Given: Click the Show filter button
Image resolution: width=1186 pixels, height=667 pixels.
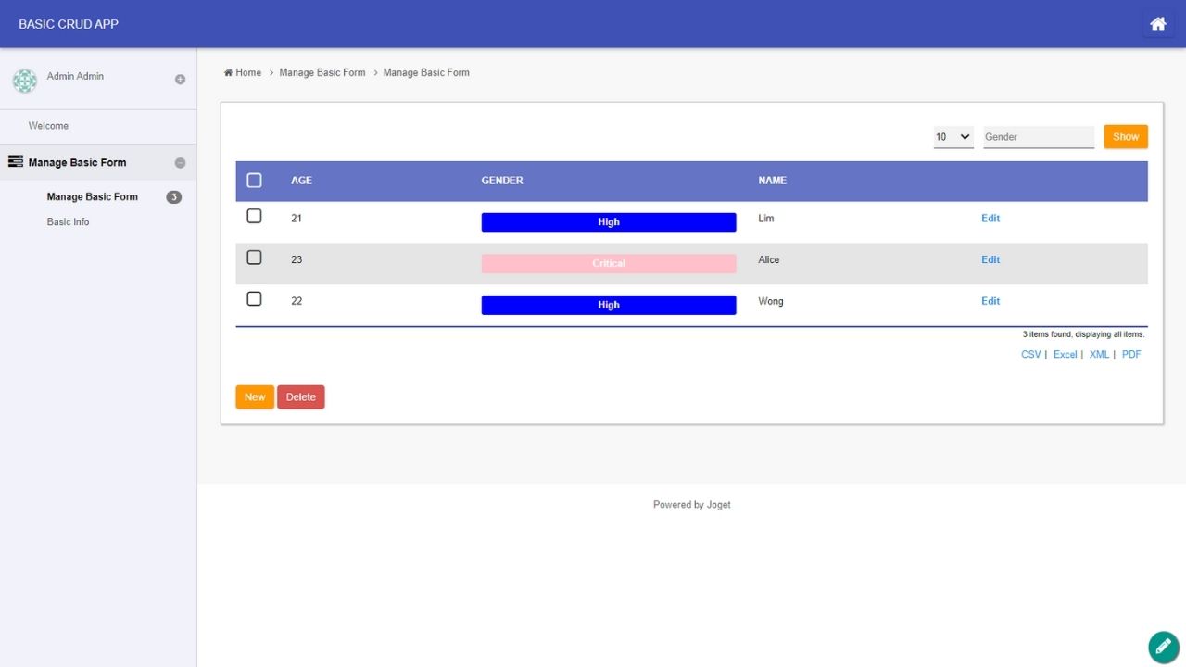Looking at the screenshot, I should click(1125, 137).
